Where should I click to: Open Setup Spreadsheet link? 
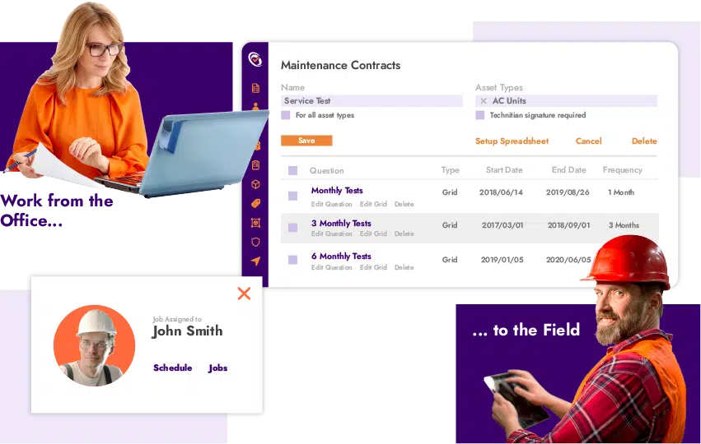click(x=512, y=141)
